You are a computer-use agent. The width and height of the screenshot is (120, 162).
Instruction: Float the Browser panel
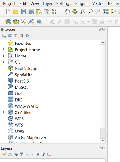tap(100, 29)
